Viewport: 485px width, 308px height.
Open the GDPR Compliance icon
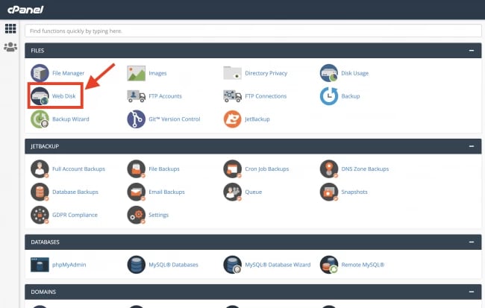pyautogui.click(x=40, y=215)
